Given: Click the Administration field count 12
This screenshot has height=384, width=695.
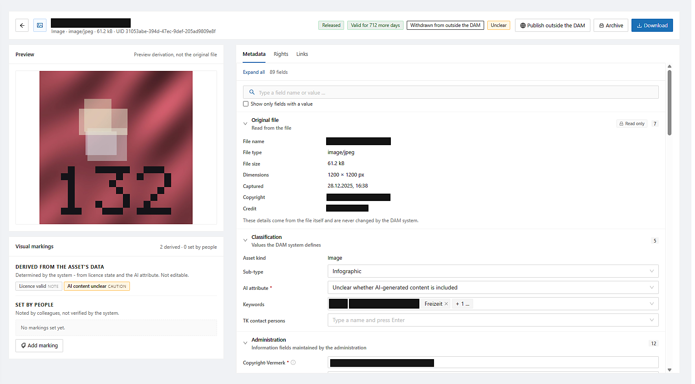Looking at the screenshot, I should (653, 343).
